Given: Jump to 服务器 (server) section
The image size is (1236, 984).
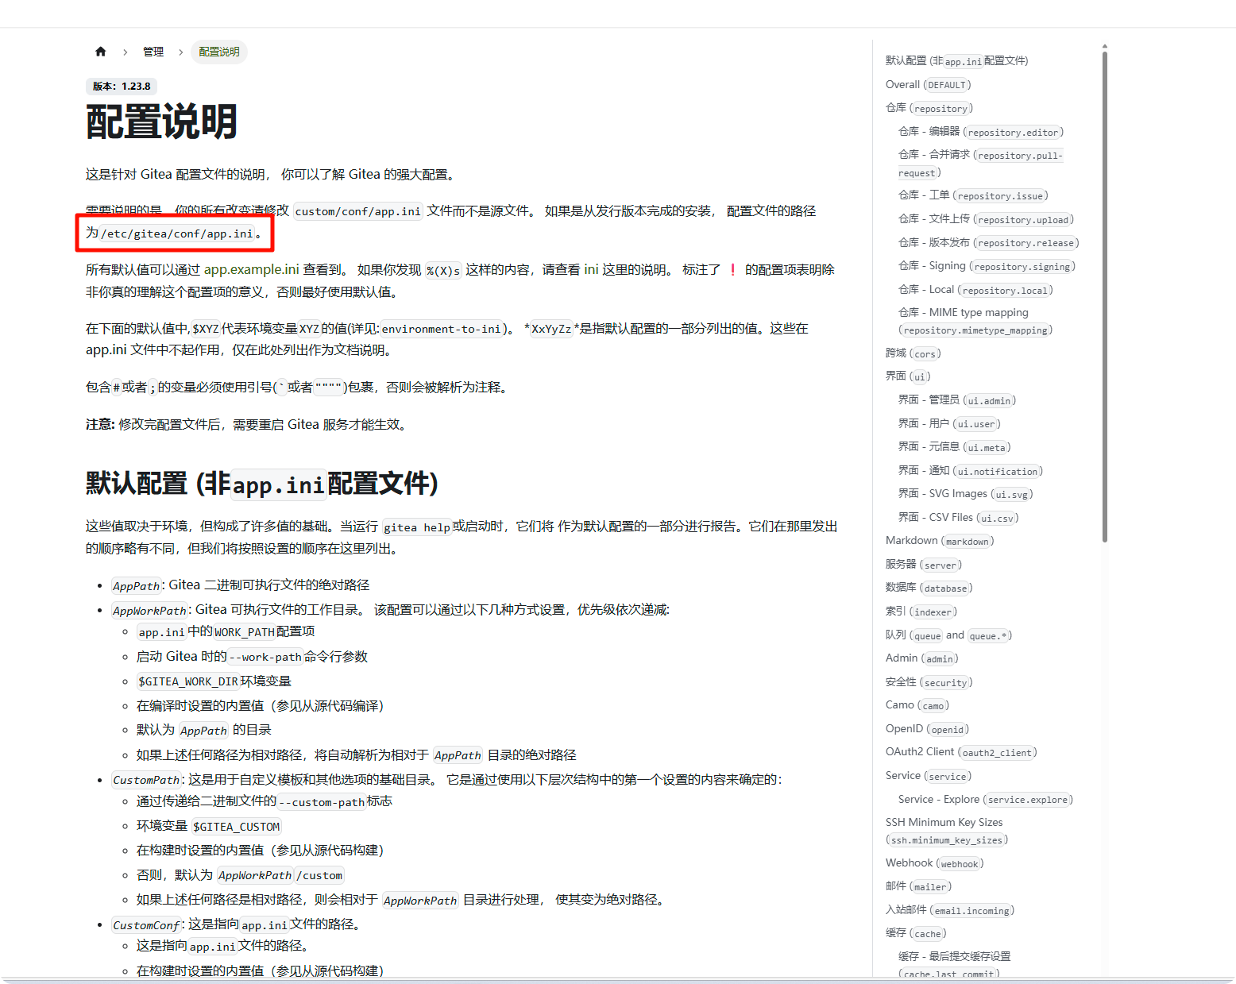Looking at the screenshot, I should pyautogui.click(x=923, y=565).
